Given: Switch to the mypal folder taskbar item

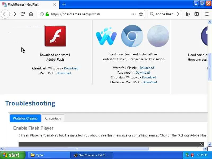Looking at the screenshot, I should click(49, 155).
